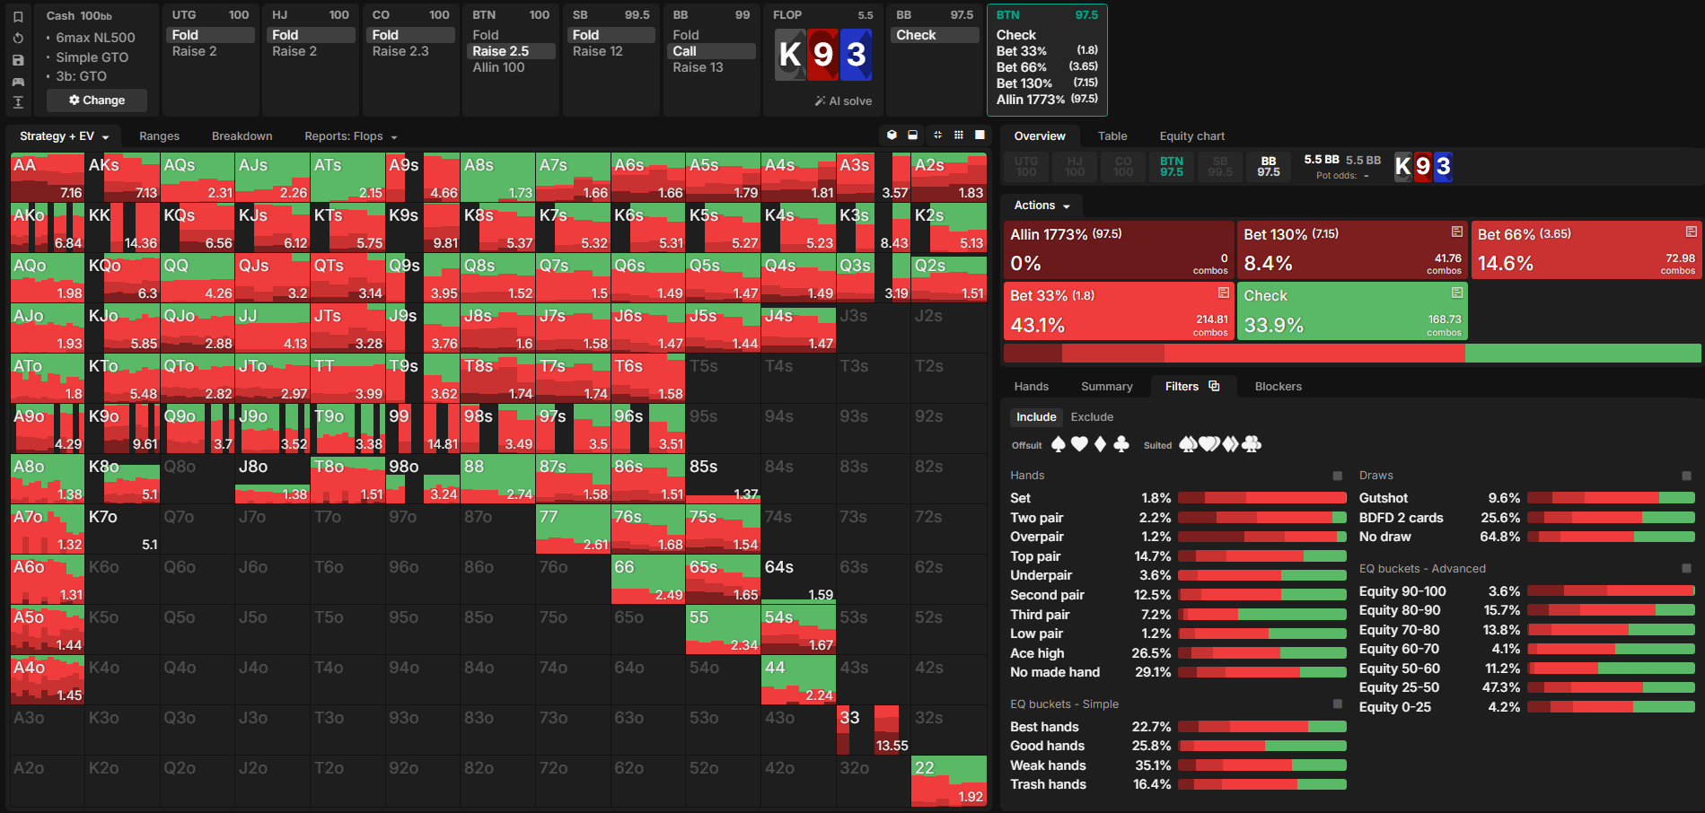Open practice mode via the gamepad icon

18,82
